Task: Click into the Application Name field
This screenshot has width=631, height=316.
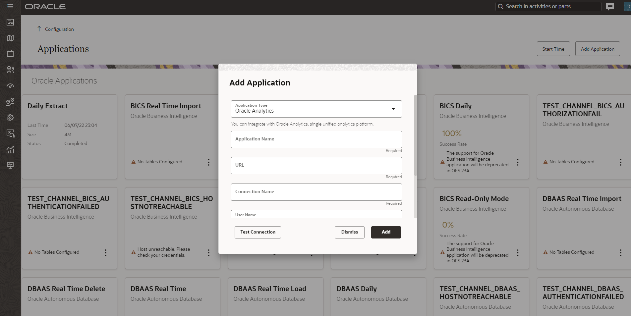Action: click(x=316, y=139)
